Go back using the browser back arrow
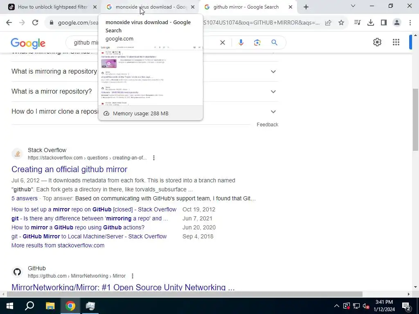 pos(9,23)
